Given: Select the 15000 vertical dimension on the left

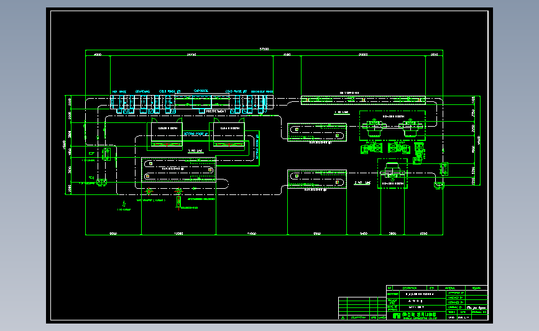Looking at the screenshot, I should pos(64,145).
